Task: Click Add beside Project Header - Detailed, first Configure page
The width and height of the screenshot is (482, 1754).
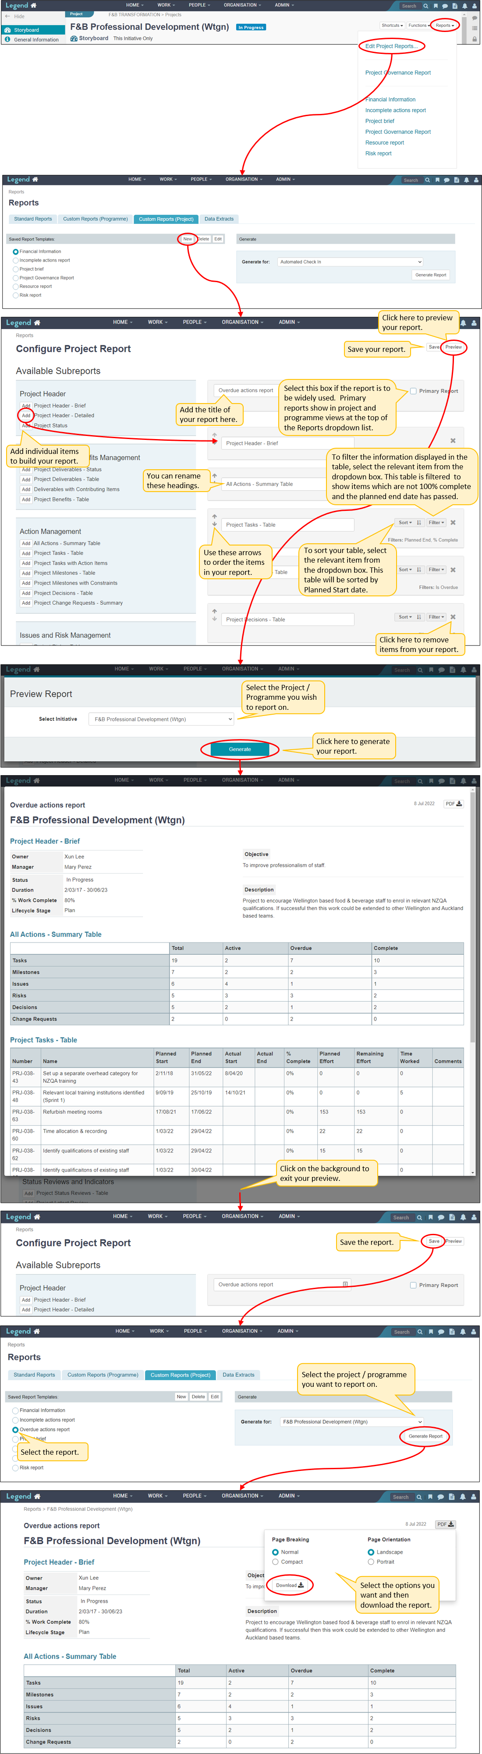Action: 26,415
